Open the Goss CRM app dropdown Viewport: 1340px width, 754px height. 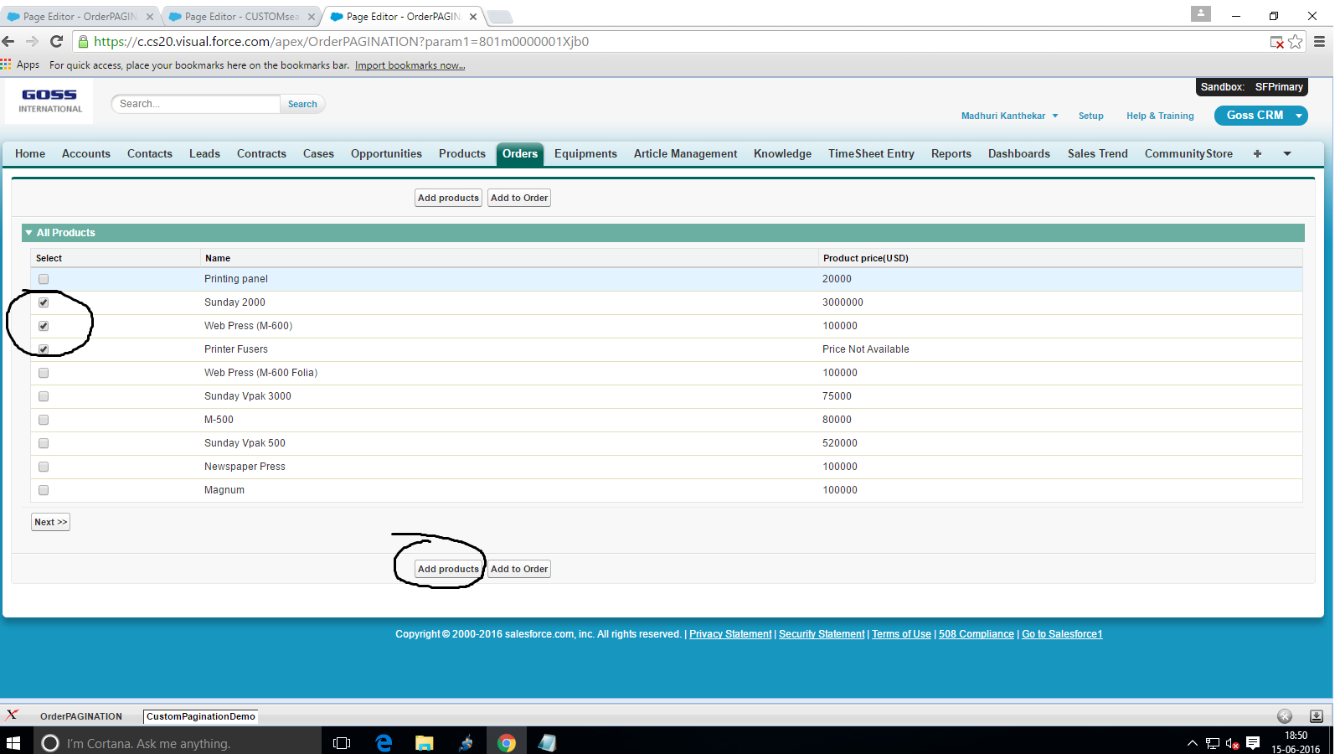1261,116
